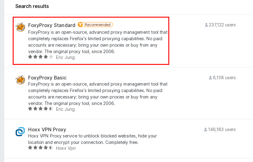Open the Hoxx VPN Proxy title link
This screenshot has height=162, width=253.
pyautogui.click(x=47, y=129)
